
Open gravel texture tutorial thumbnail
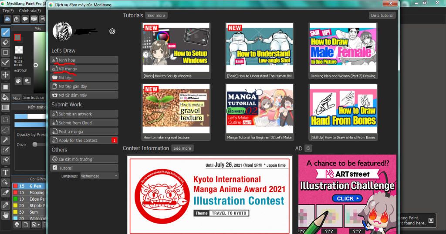pos(176,109)
